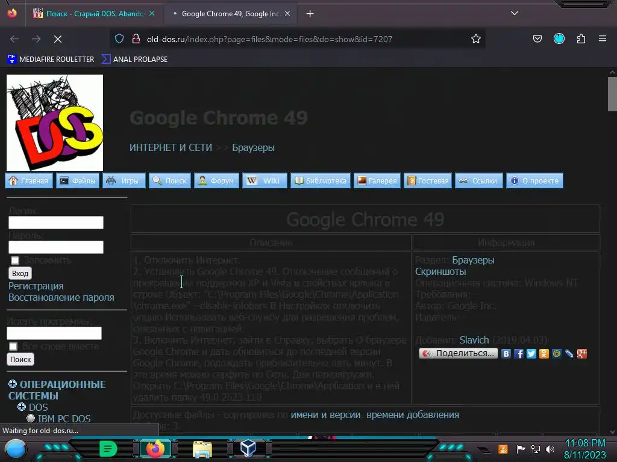
Task: Open MEDIAFIRE ROULETTER bookmark
Action: coord(51,60)
